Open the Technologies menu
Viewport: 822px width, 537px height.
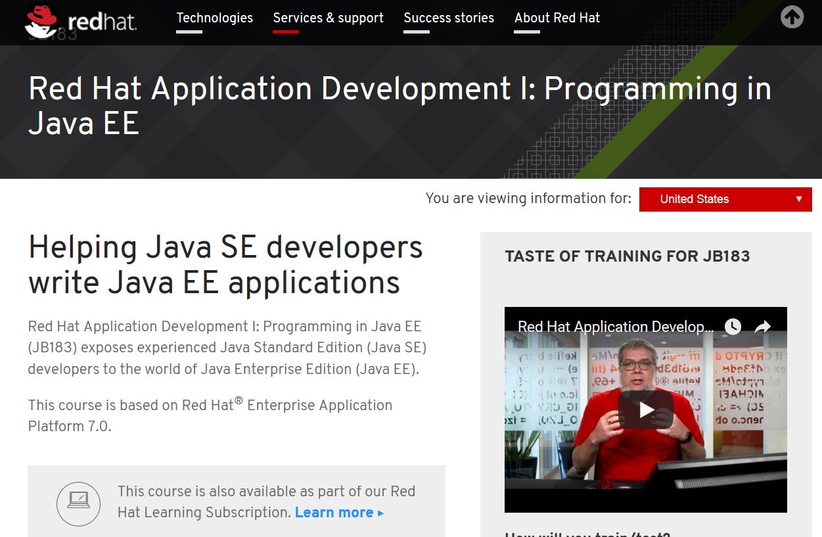214,18
